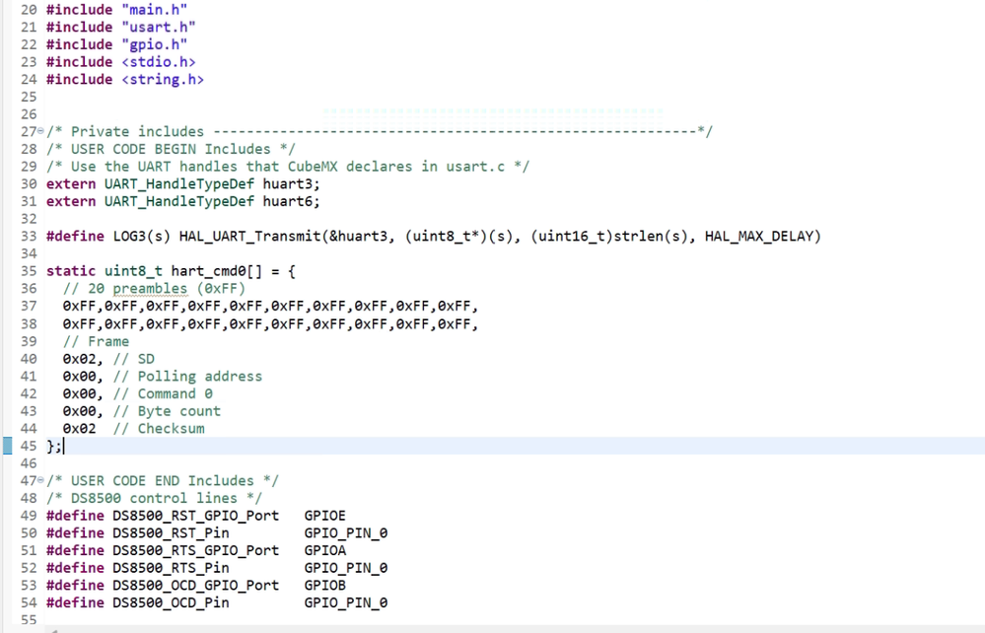The height and width of the screenshot is (633, 985).
Task: Place cursor on #include "main.h" line
Action: [x=117, y=10]
